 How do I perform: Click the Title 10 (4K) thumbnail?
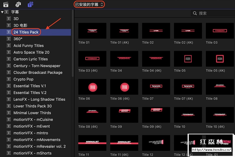tap(220, 115)
